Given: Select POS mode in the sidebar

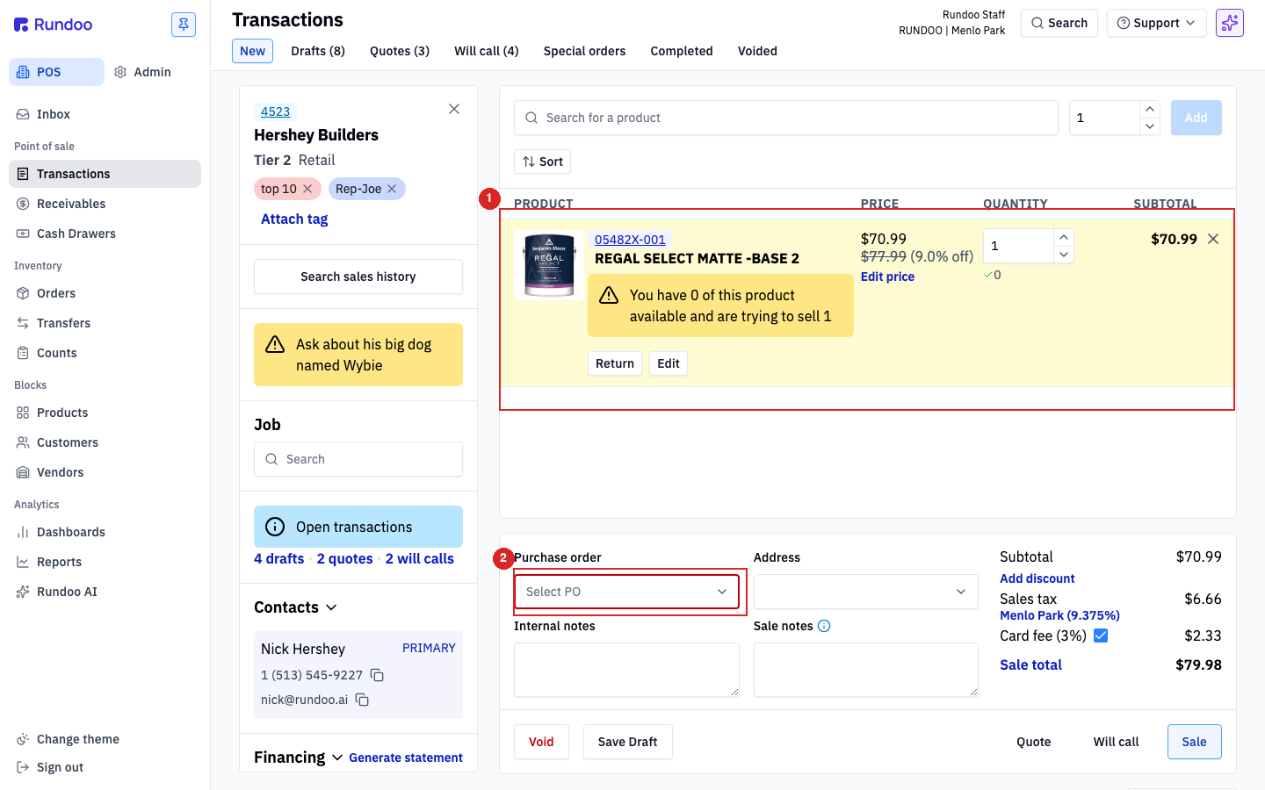Looking at the screenshot, I should click(56, 72).
